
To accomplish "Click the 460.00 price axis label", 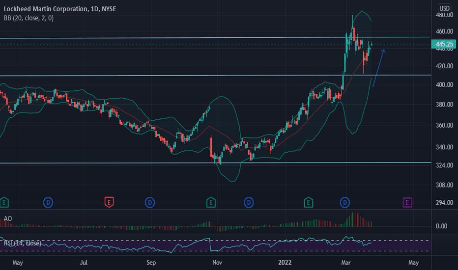I will point(444,31).
